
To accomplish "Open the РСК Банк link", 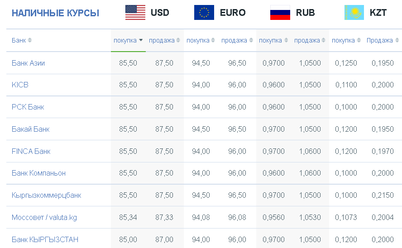I will coord(28,107).
